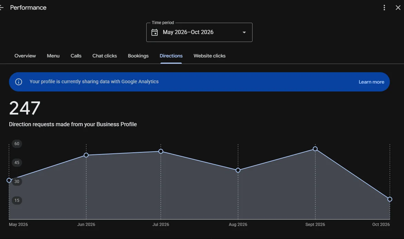Click the 30 y-axis label
The image size is (404, 239).
(x=17, y=182)
